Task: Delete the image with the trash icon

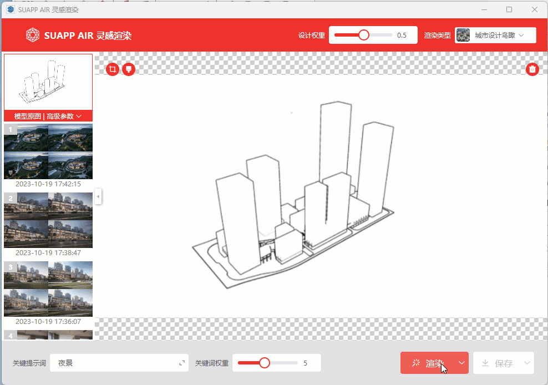Action: point(532,69)
